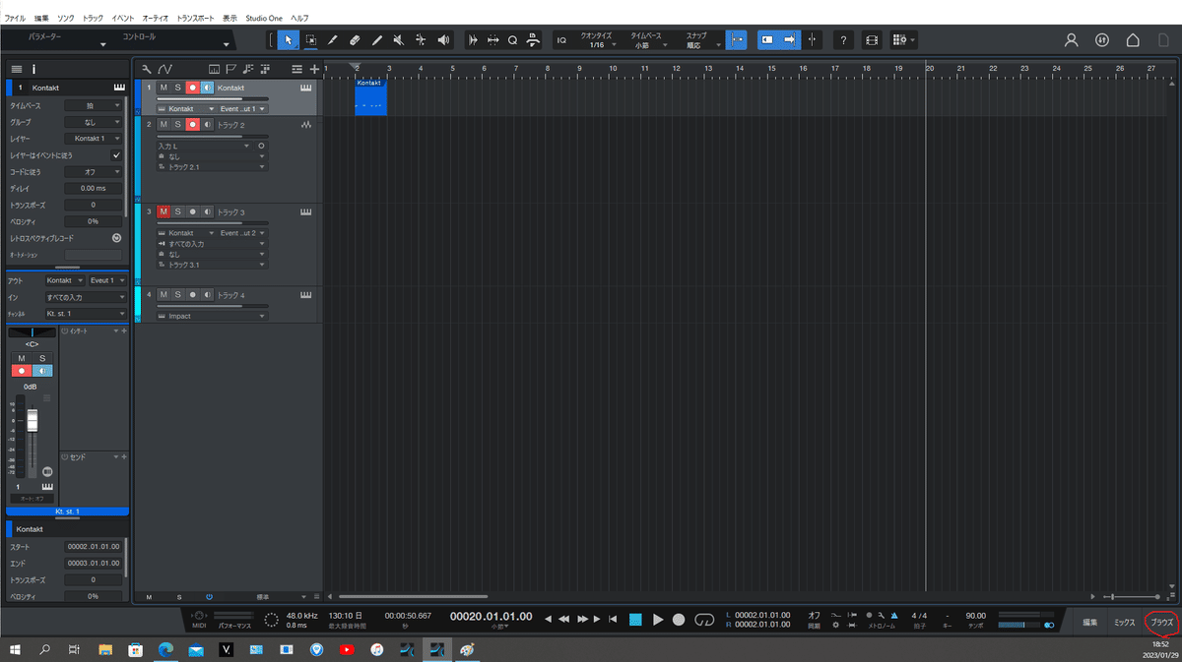Select the eraser tool

click(x=356, y=39)
